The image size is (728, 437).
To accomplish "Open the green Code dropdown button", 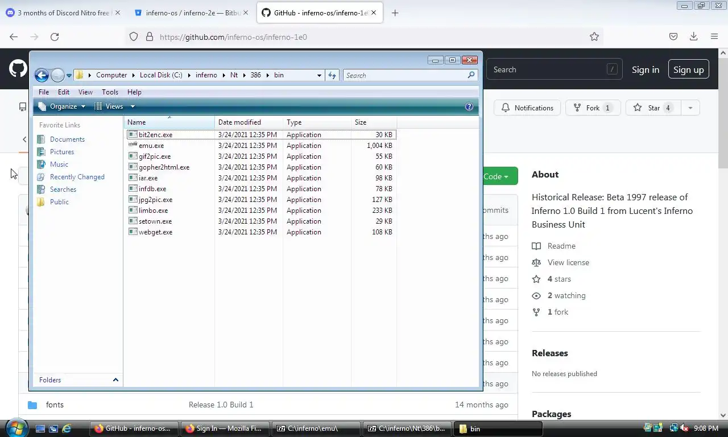I will pos(500,176).
